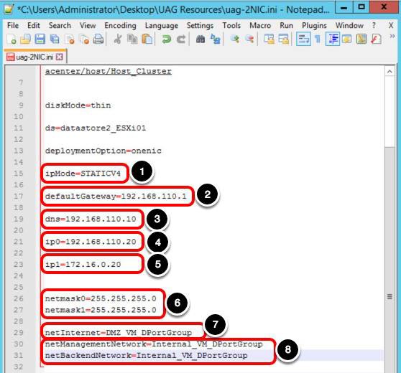The image size is (401, 373).
Task: Click the netmask1=255.255.255.0 line
Action: (x=101, y=310)
